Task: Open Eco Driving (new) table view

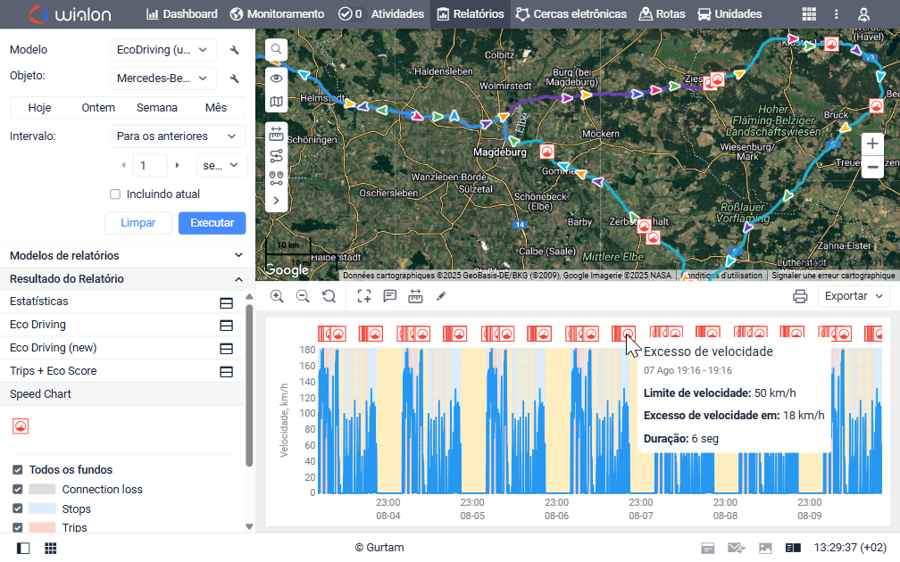Action: coord(227,349)
